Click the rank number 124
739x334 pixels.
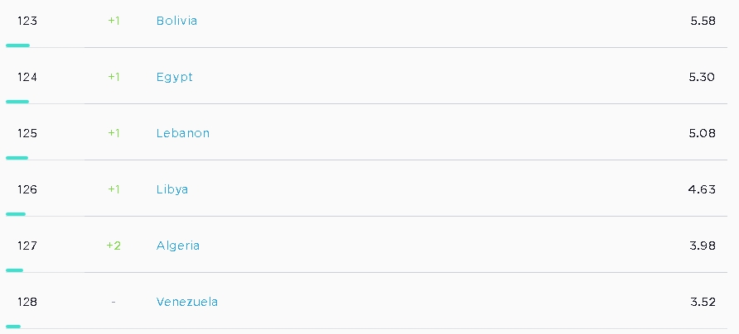click(x=27, y=77)
